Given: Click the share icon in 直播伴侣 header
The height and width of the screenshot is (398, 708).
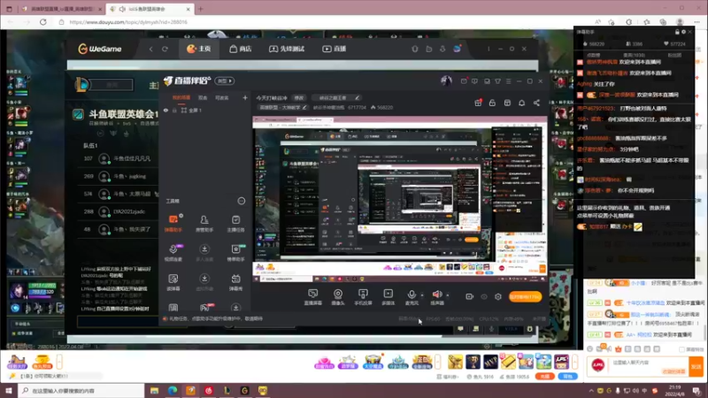Looking at the screenshot, I should pyautogui.click(x=536, y=103).
